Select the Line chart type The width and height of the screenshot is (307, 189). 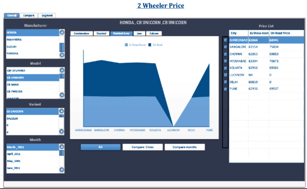[139, 33]
